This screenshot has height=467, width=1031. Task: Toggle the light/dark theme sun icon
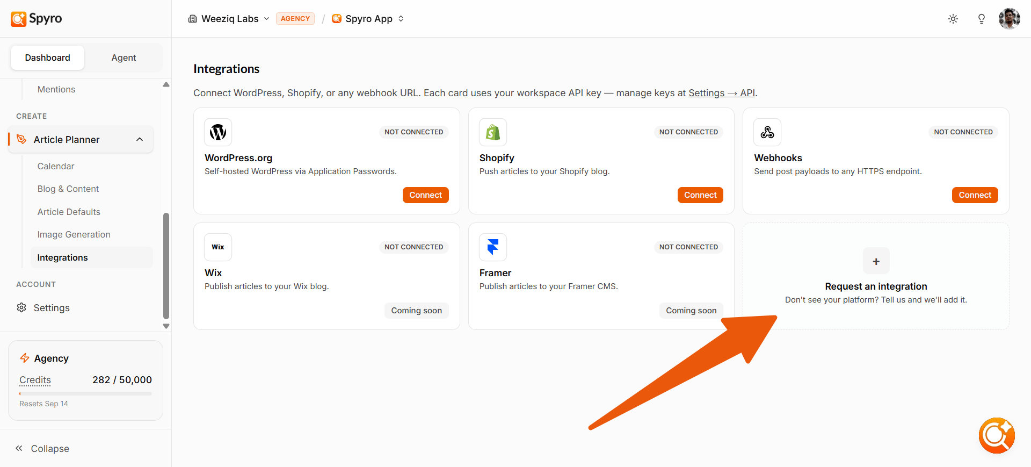tap(953, 19)
